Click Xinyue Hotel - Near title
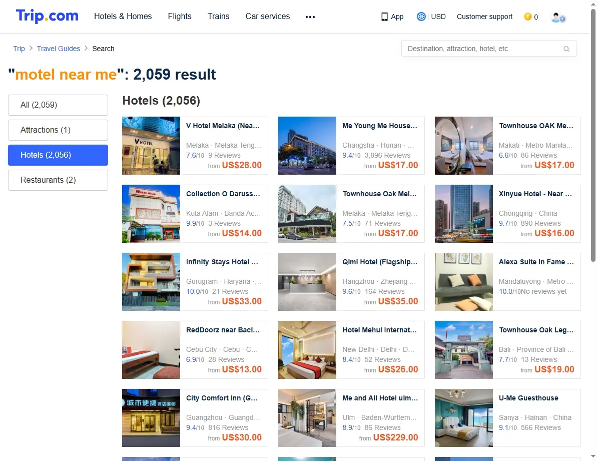 click(x=535, y=194)
